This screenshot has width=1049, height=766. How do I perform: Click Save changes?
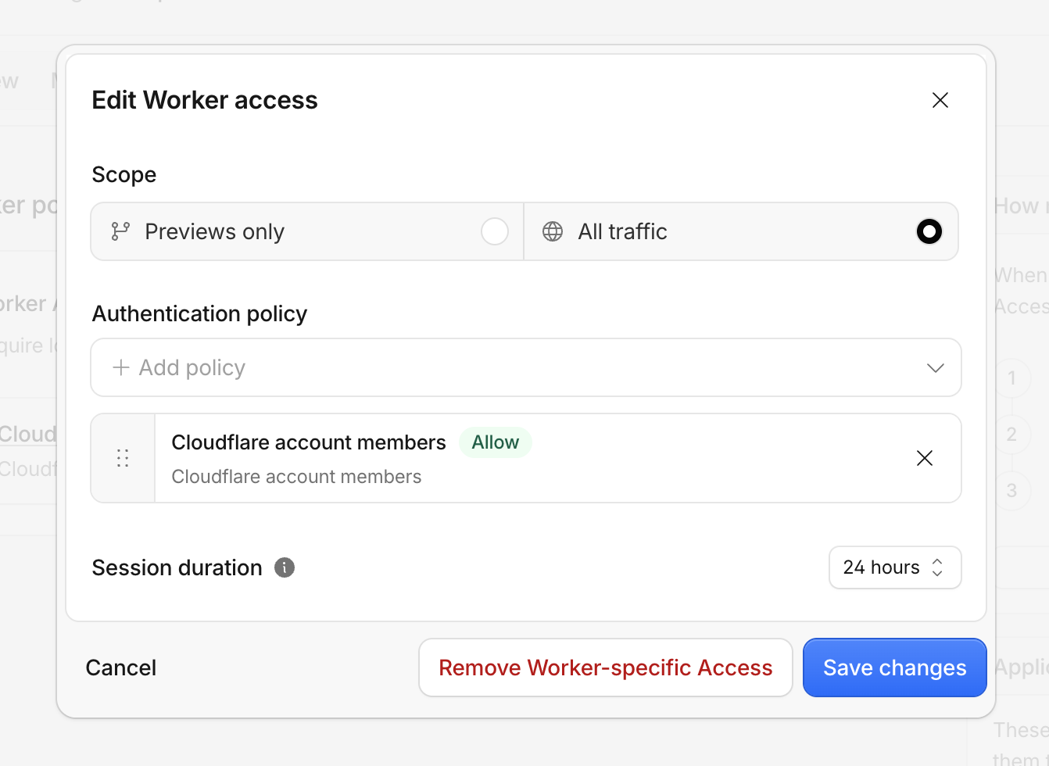895,668
